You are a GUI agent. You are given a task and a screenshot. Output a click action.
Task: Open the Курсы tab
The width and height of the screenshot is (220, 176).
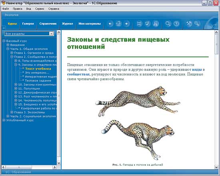tap(12, 24)
